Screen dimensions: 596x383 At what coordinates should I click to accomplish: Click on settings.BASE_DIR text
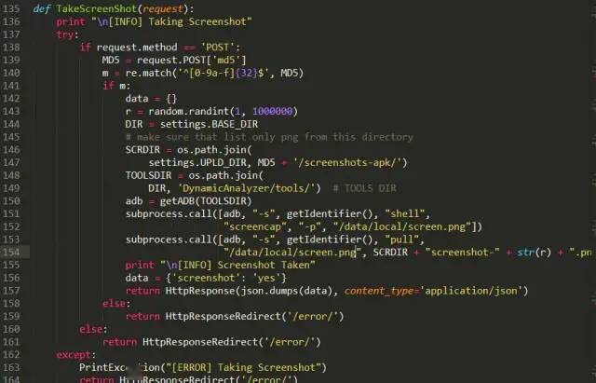coord(209,124)
